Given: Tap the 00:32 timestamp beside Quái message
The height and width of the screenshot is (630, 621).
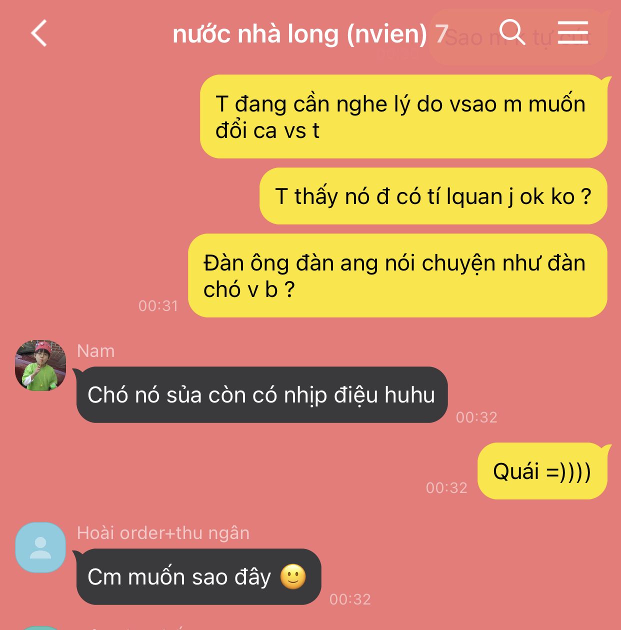Looking at the screenshot, I should click(446, 487).
